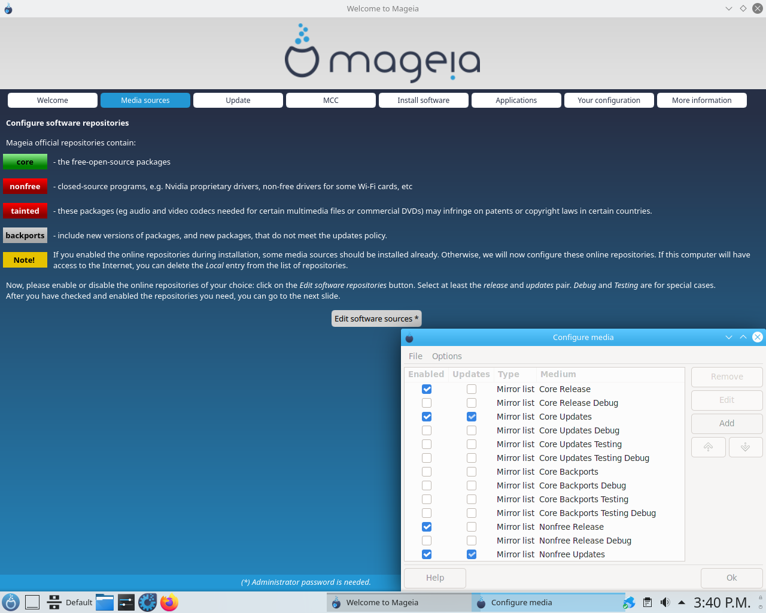Click the show desktop icon in taskbar
The height and width of the screenshot is (613, 766).
(x=32, y=602)
